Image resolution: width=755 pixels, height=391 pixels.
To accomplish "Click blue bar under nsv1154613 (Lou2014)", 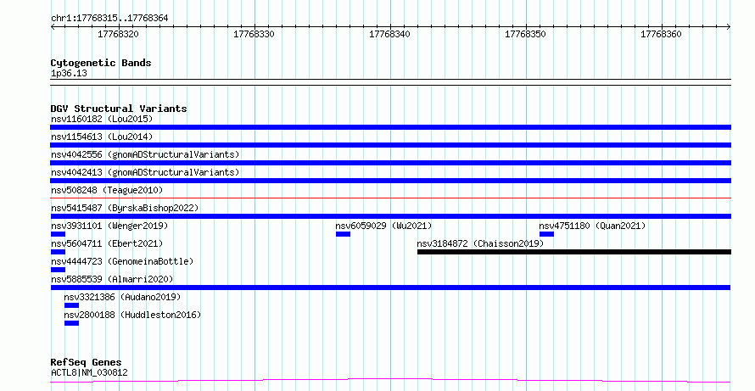I will coord(390,145).
